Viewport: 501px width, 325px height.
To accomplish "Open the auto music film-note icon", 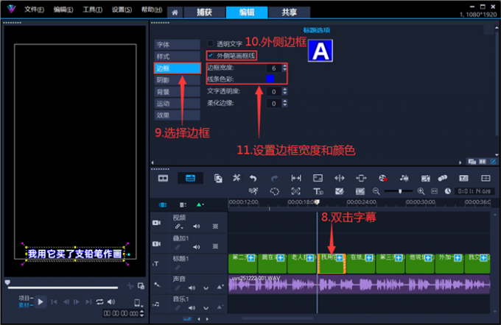I will click(x=425, y=178).
